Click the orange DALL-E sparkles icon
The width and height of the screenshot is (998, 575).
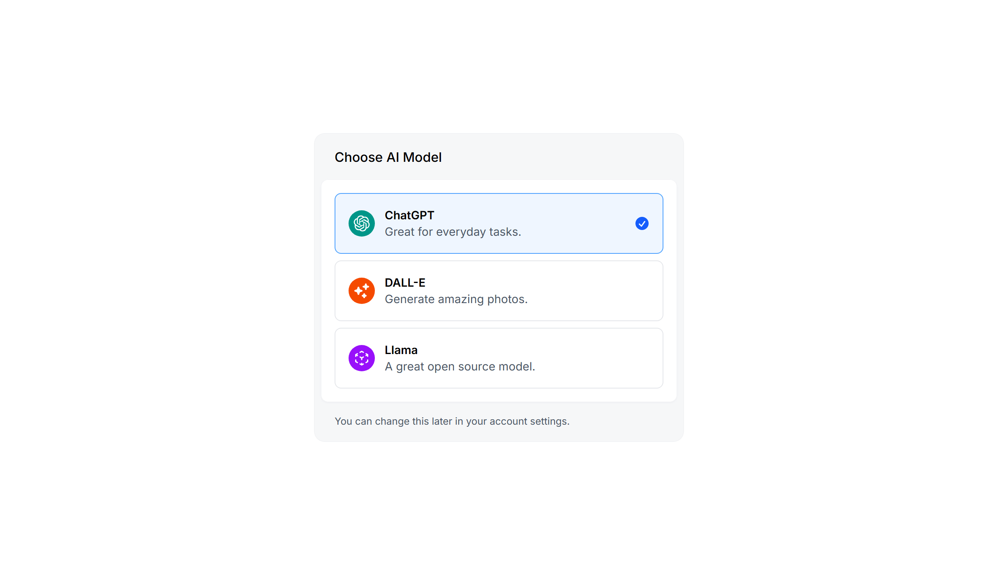(361, 291)
